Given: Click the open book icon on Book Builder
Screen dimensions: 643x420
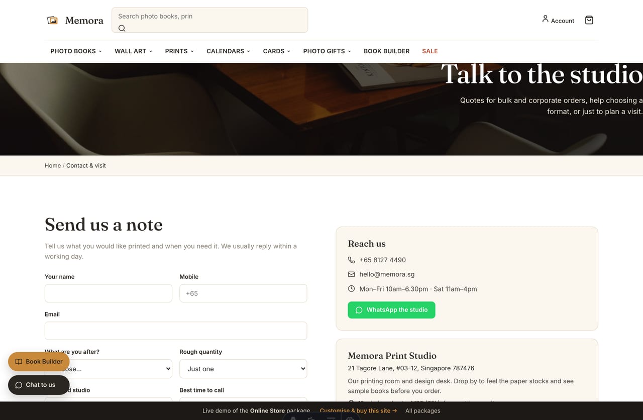Looking at the screenshot, I should point(19,362).
